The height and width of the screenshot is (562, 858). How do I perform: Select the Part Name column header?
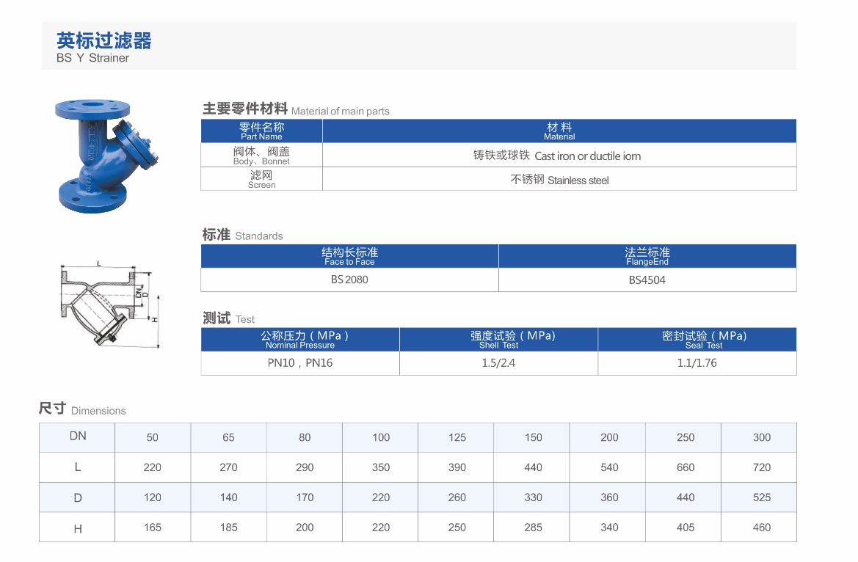pos(261,131)
